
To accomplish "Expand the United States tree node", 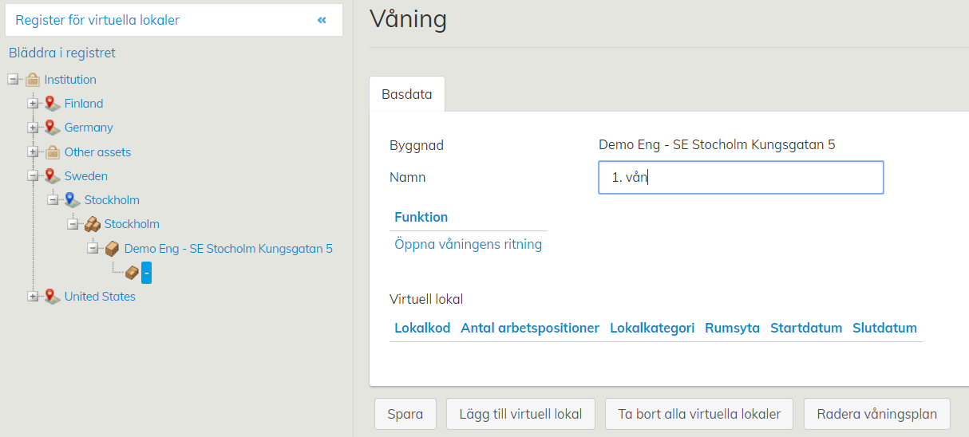I will (33, 297).
